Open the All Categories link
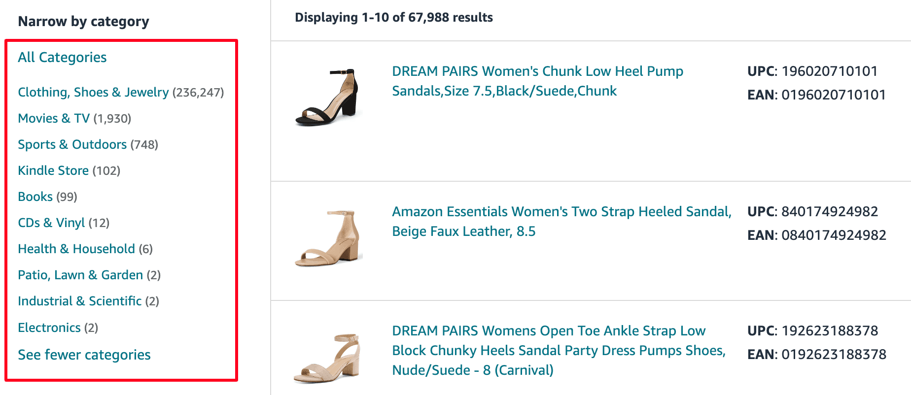Screen dimensions: 911x395 (62, 58)
